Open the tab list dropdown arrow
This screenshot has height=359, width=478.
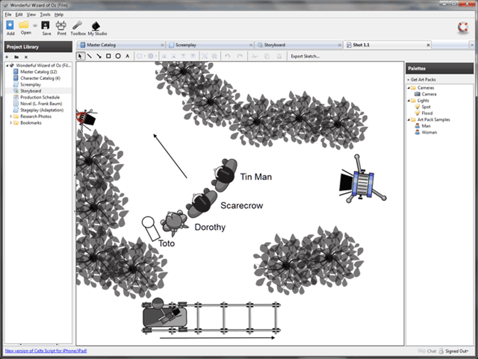(471, 45)
